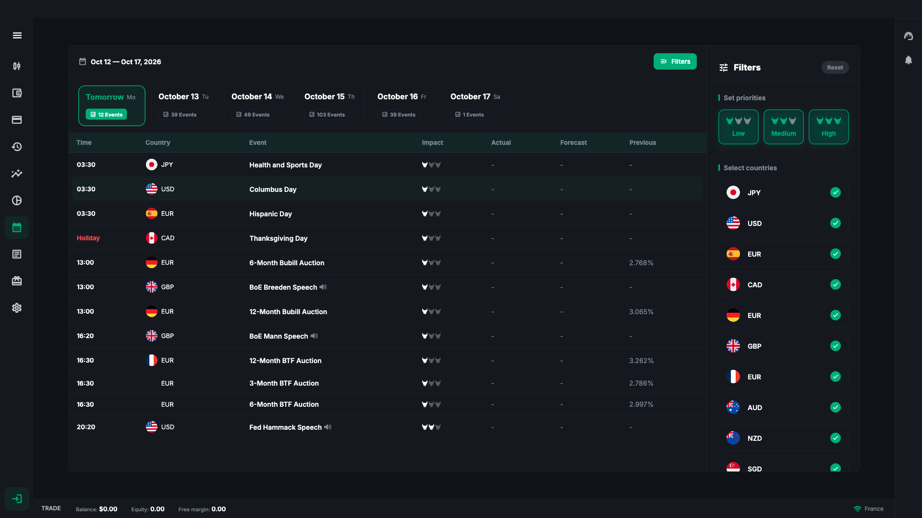Toggle the USD country checkbox
Image resolution: width=922 pixels, height=518 pixels.
click(x=836, y=223)
